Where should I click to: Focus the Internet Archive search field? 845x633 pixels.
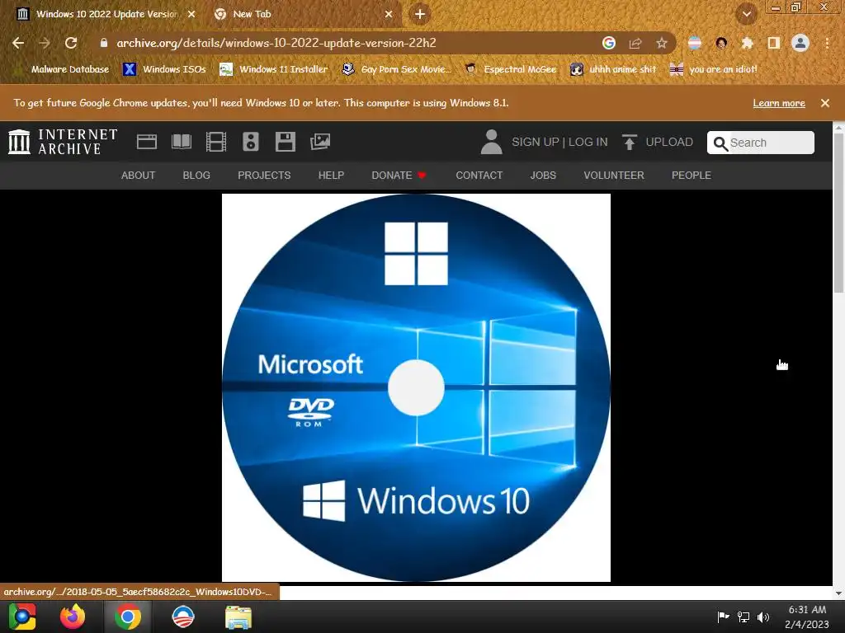(x=760, y=143)
